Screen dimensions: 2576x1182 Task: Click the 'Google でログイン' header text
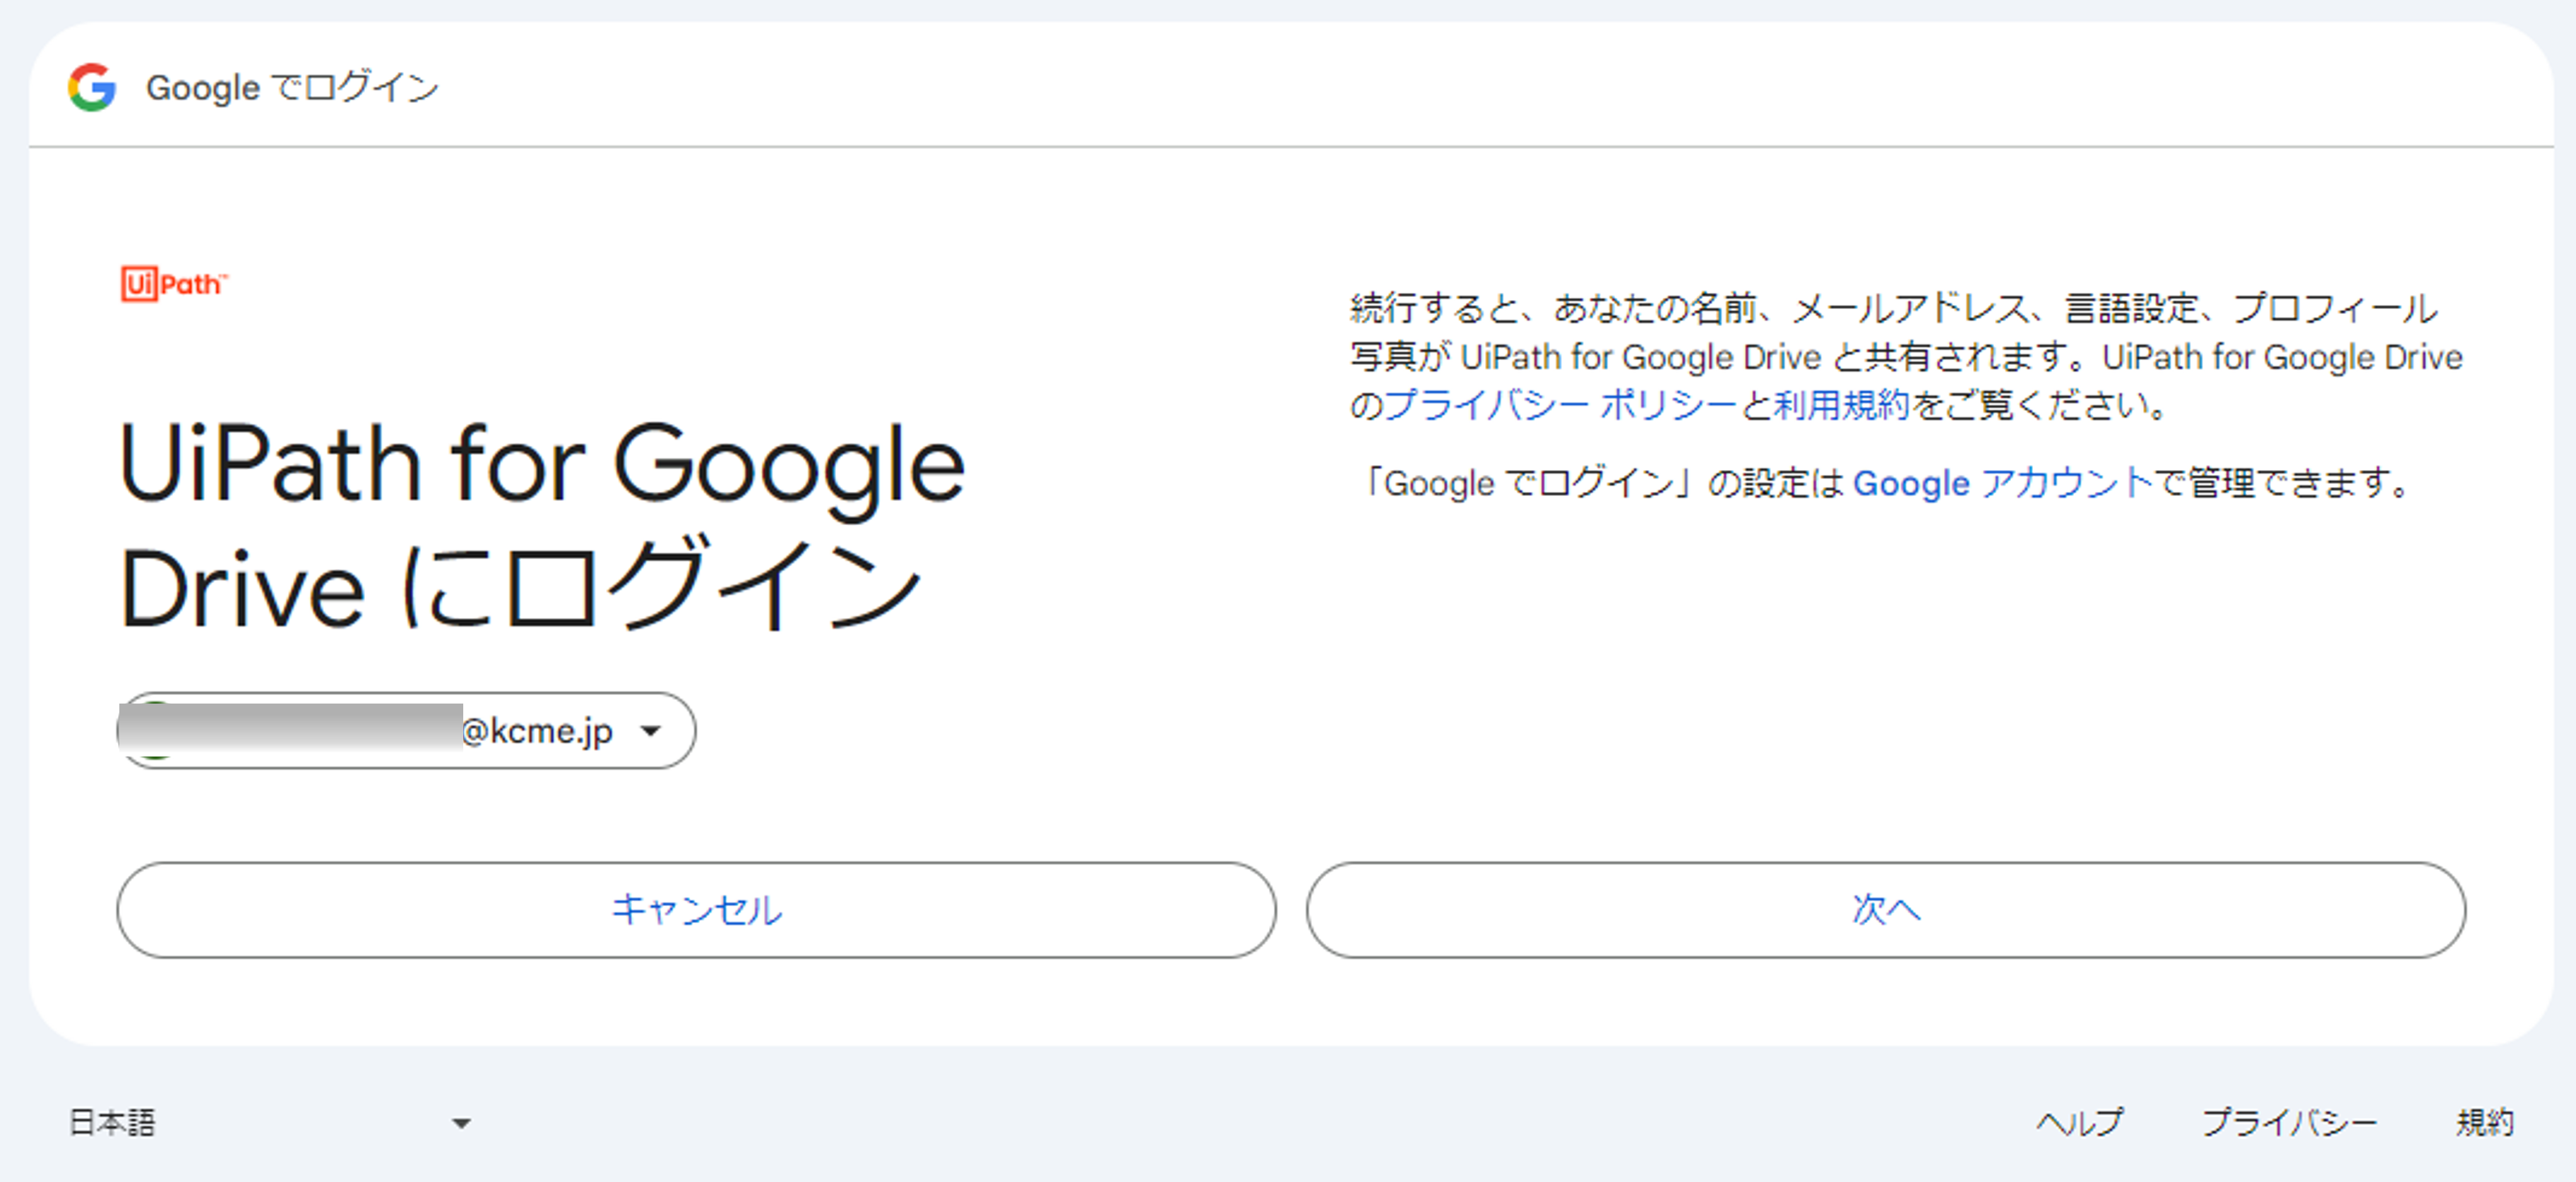pos(292,87)
